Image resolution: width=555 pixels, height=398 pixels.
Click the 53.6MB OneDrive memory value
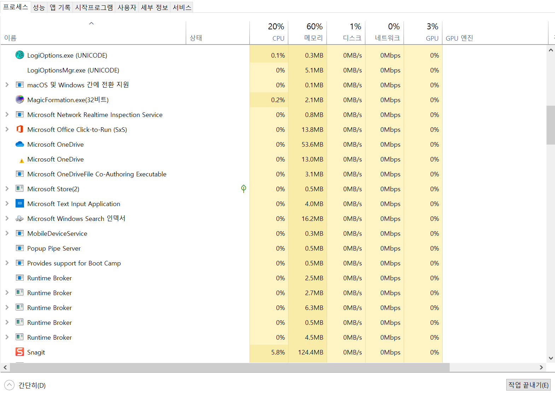pyautogui.click(x=312, y=145)
